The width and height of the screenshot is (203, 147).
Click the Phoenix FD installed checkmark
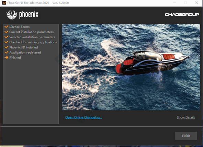(6, 47)
